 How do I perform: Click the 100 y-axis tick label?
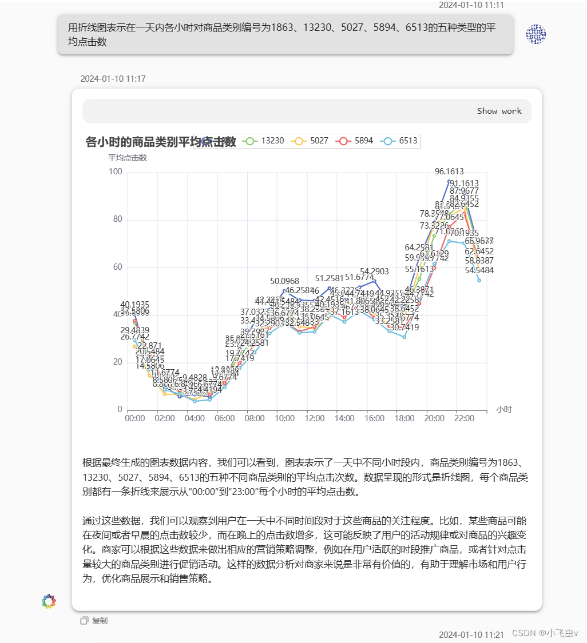pos(116,171)
